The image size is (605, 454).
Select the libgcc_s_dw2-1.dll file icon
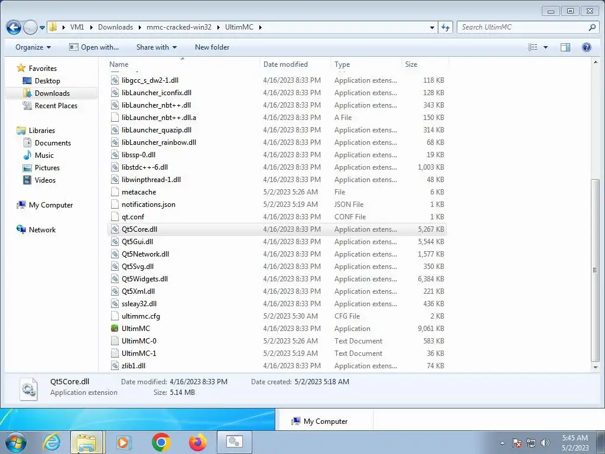115,80
